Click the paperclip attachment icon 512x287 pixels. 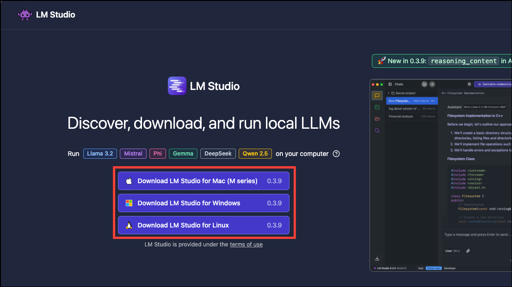pyautogui.click(x=468, y=251)
